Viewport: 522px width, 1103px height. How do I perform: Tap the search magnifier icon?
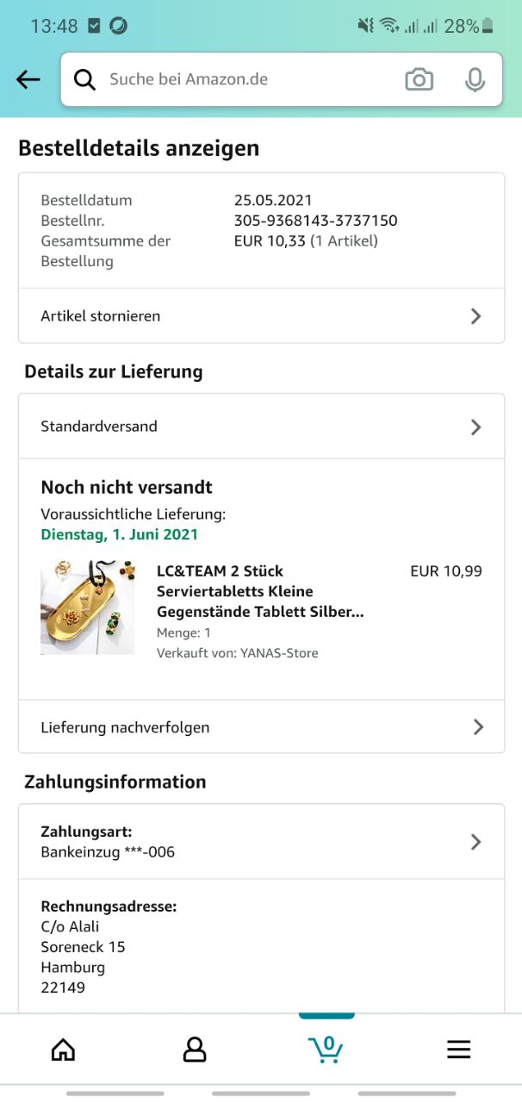(x=84, y=79)
